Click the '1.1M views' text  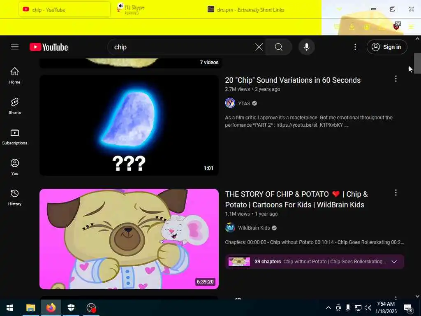(237, 214)
